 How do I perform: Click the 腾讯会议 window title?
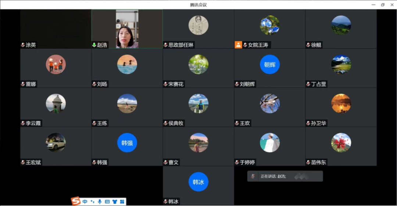pos(198,5)
